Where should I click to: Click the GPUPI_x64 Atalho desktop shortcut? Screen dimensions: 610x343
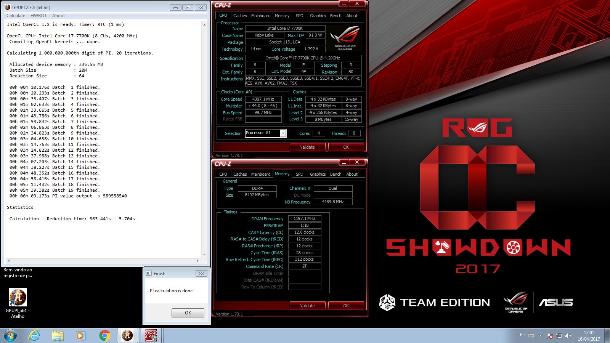pyautogui.click(x=18, y=303)
